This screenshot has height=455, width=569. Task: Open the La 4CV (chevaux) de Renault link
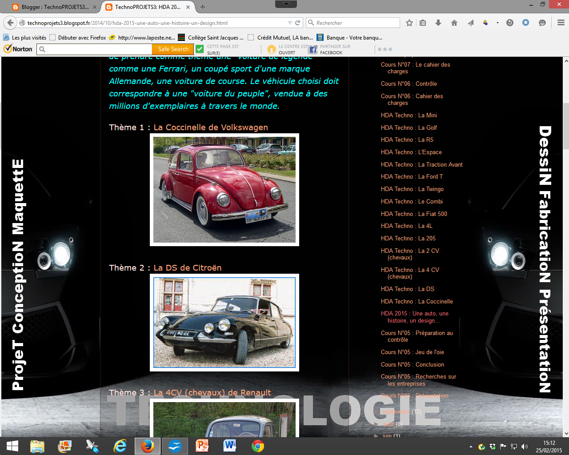point(212,393)
